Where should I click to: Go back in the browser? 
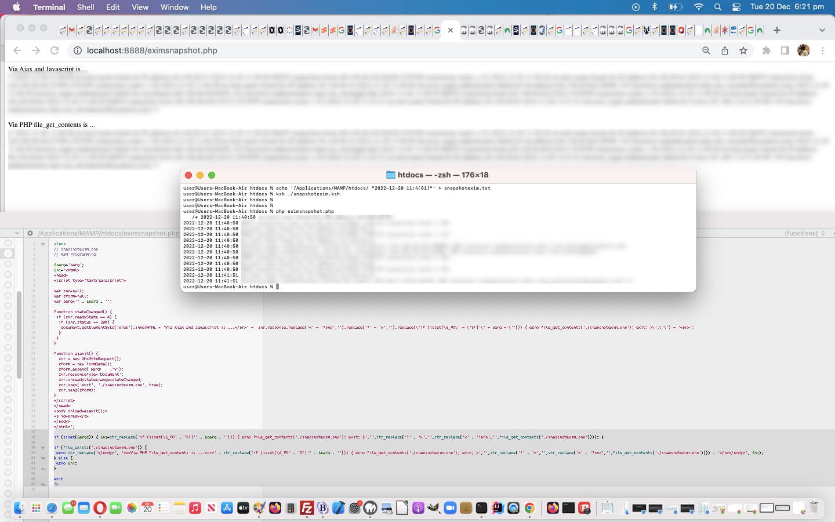tap(17, 50)
